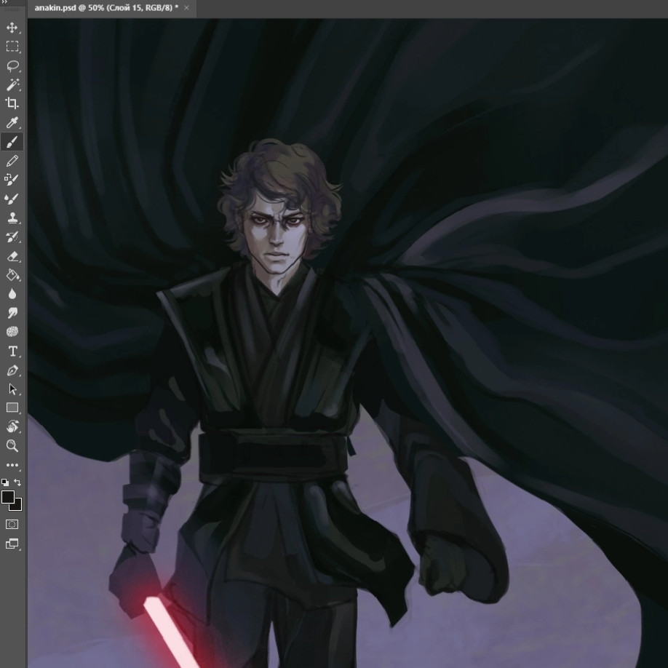
Task: Select the Pencil tool
Action: pyautogui.click(x=12, y=161)
